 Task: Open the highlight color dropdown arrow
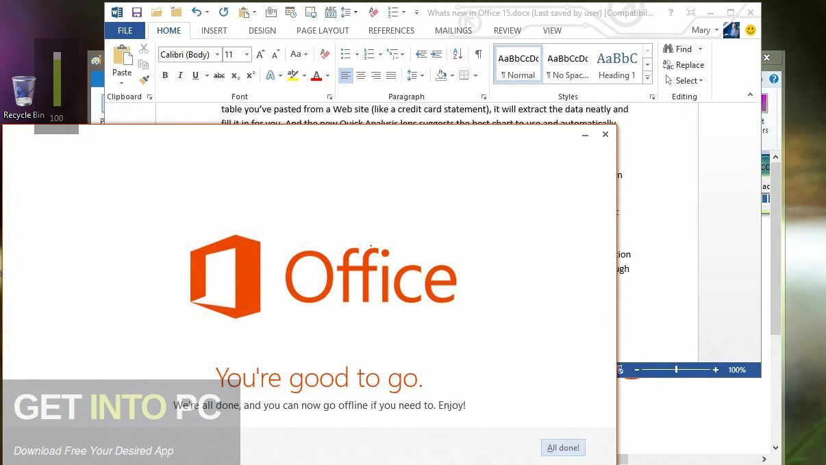point(304,75)
